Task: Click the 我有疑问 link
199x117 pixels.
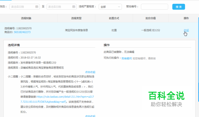Action: (x=127, y=58)
